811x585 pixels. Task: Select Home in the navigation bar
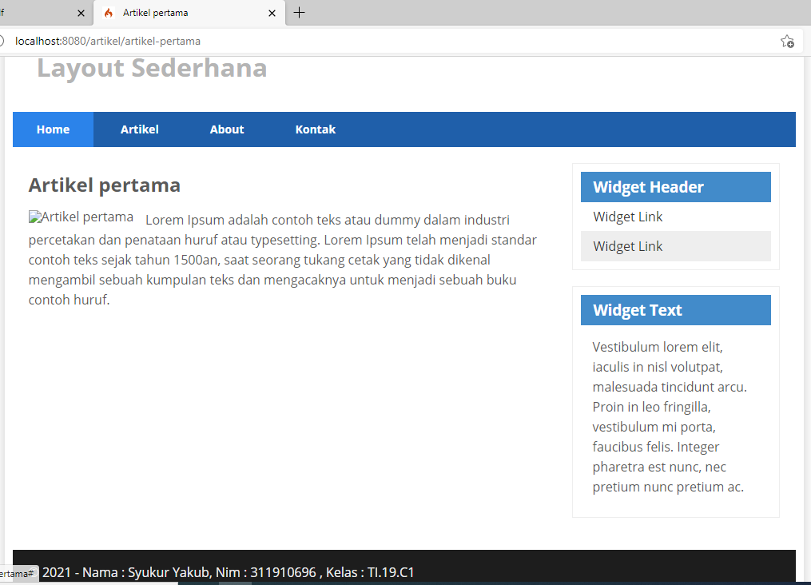(53, 129)
